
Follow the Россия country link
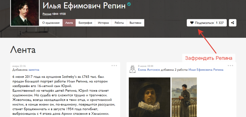[x=47, y=14]
